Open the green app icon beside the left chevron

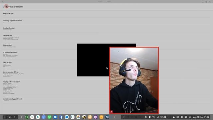[27, 117]
